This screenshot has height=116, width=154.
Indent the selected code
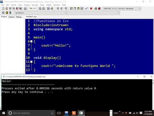tap(58, 8)
